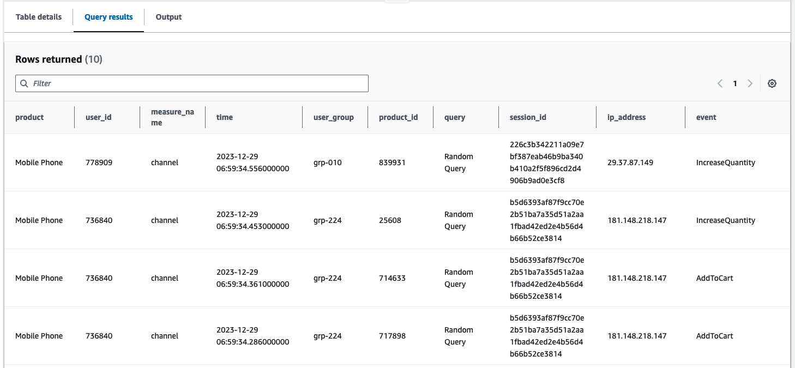795x368 pixels.
Task: Click the Filter input field
Action: click(x=191, y=83)
